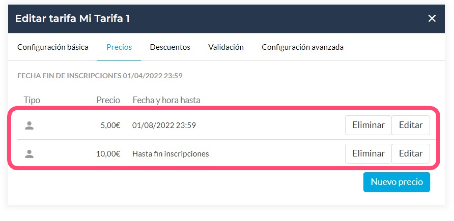
Task: Click Hasta fin inscripciones text
Action: [171, 154]
